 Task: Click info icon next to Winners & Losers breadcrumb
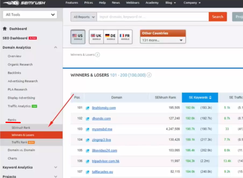coord(97,55)
